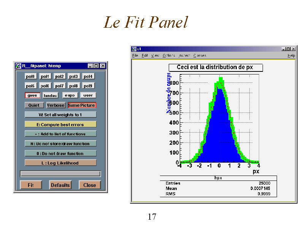Click E: Compute best errors
304x228 pixels.
60,124
